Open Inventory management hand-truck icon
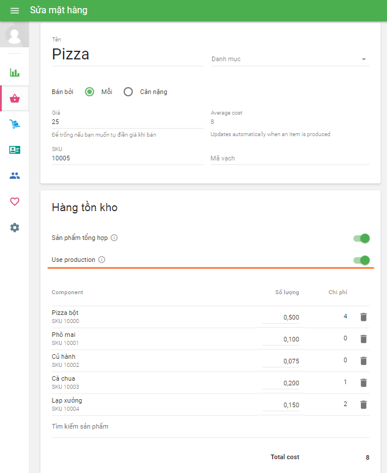The height and width of the screenshot is (473, 387). 14,123
